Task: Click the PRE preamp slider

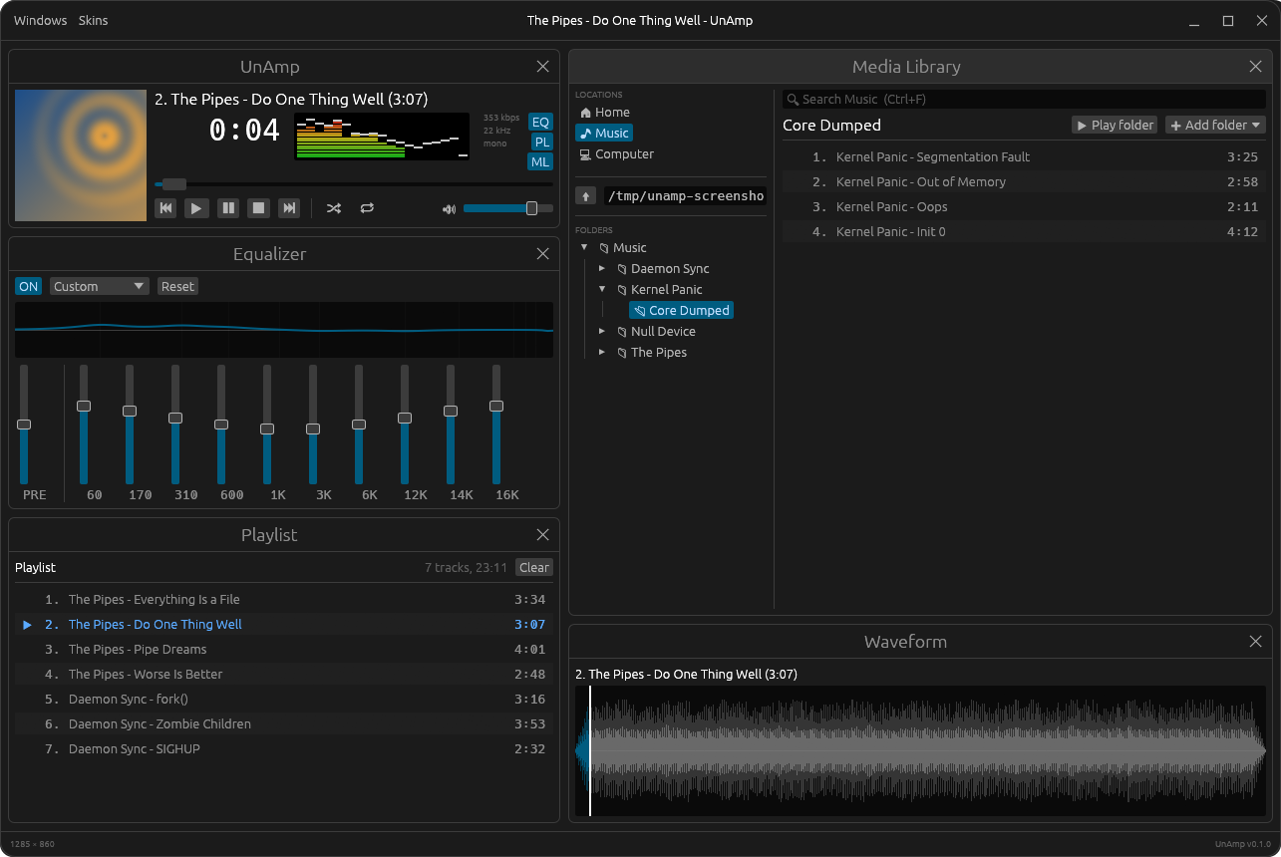Action: click(24, 425)
